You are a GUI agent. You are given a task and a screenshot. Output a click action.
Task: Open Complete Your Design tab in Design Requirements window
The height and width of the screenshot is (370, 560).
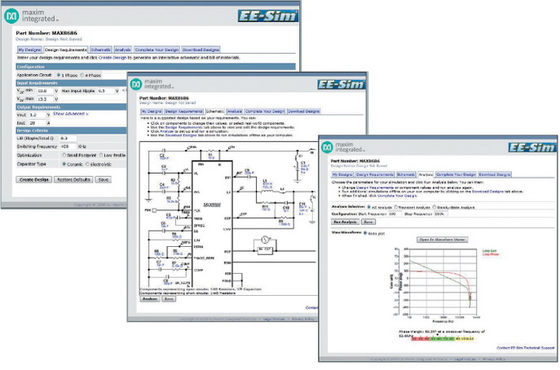click(x=157, y=50)
